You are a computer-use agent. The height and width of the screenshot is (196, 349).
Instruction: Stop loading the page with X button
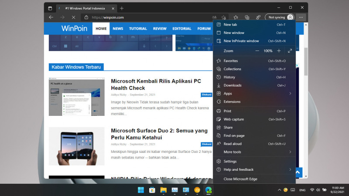[73, 17]
